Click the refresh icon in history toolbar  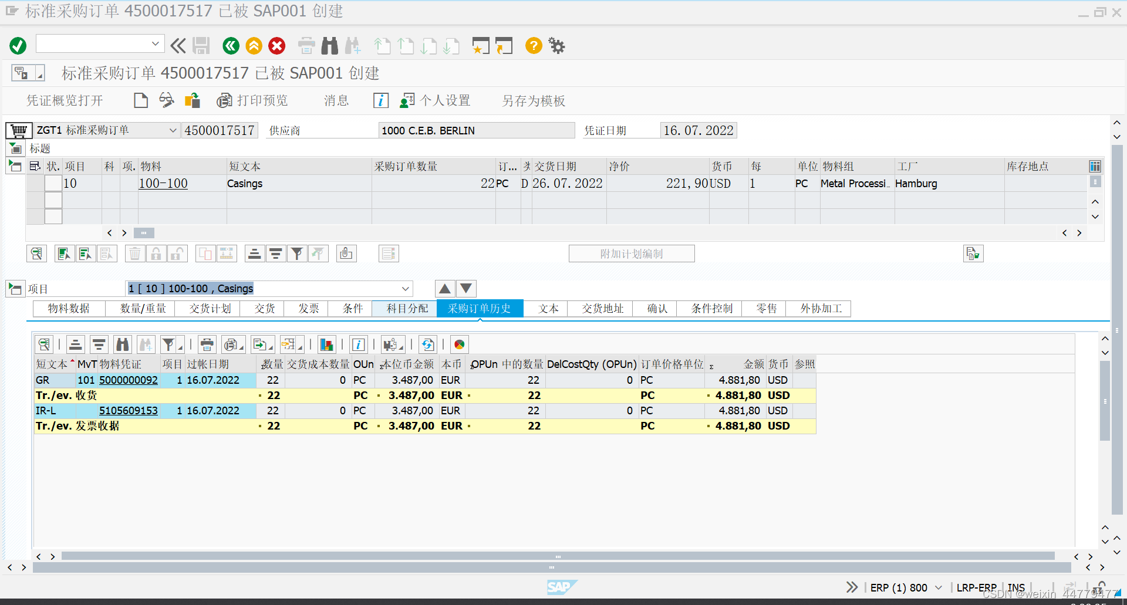point(428,344)
